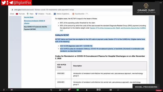Mute the microphone in Zoom toolbar
This screenshot has height=92, width=163.
coord(4,90)
